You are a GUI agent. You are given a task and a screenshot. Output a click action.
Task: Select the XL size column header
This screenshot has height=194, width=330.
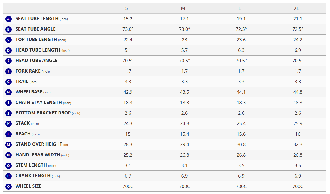(296, 8)
